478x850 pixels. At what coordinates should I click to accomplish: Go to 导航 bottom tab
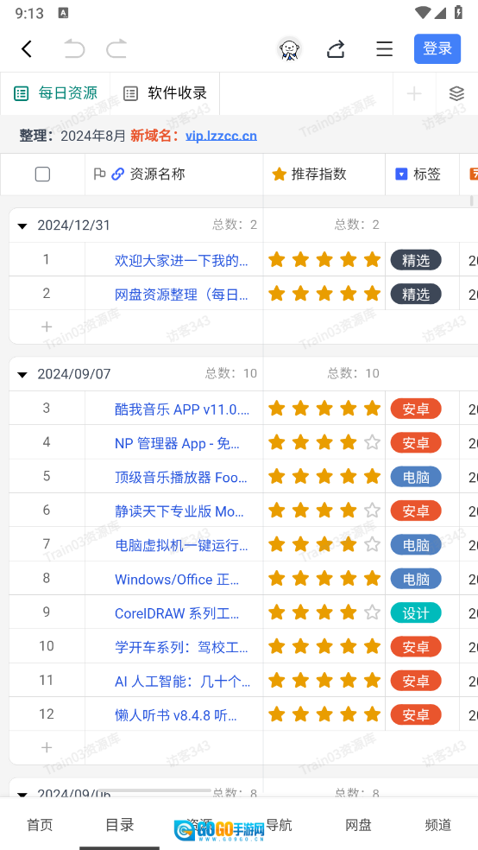(279, 825)
